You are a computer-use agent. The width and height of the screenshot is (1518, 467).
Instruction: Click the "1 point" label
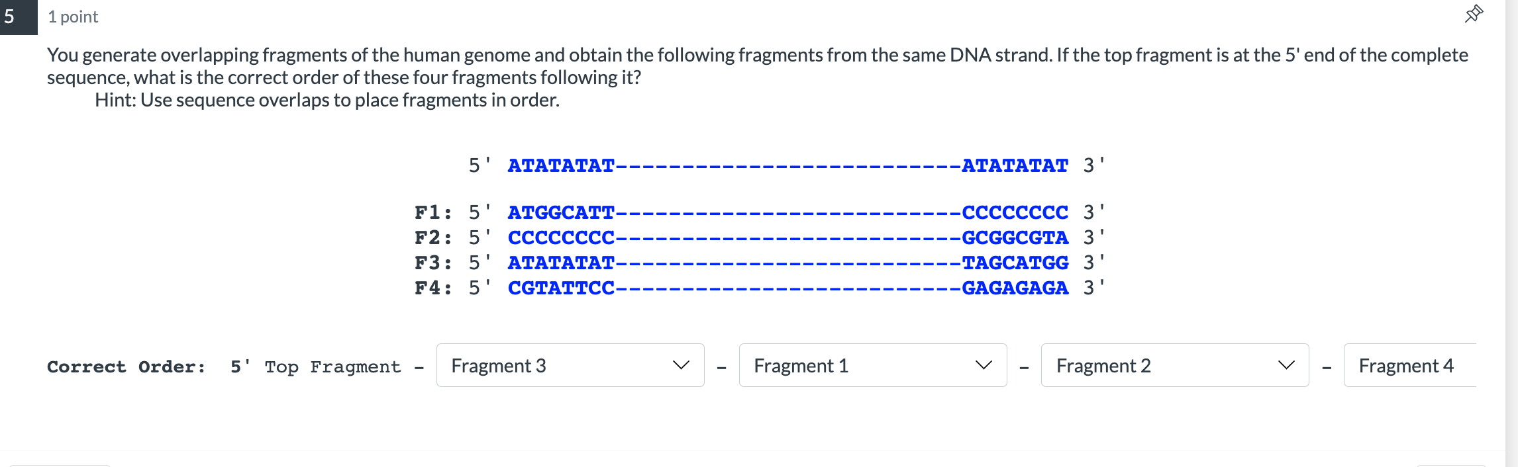coord(73,17)
